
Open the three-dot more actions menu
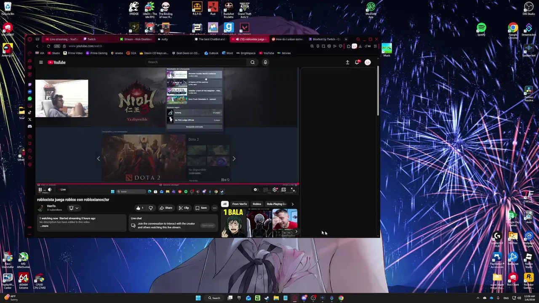coord(214,208)
